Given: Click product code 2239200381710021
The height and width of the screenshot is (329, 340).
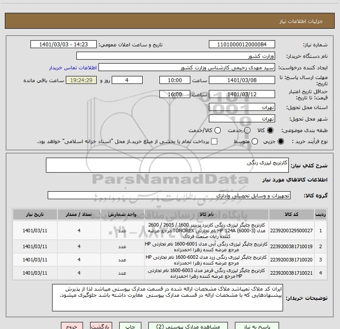Looking at the screenshot, I should coord(291,273).
